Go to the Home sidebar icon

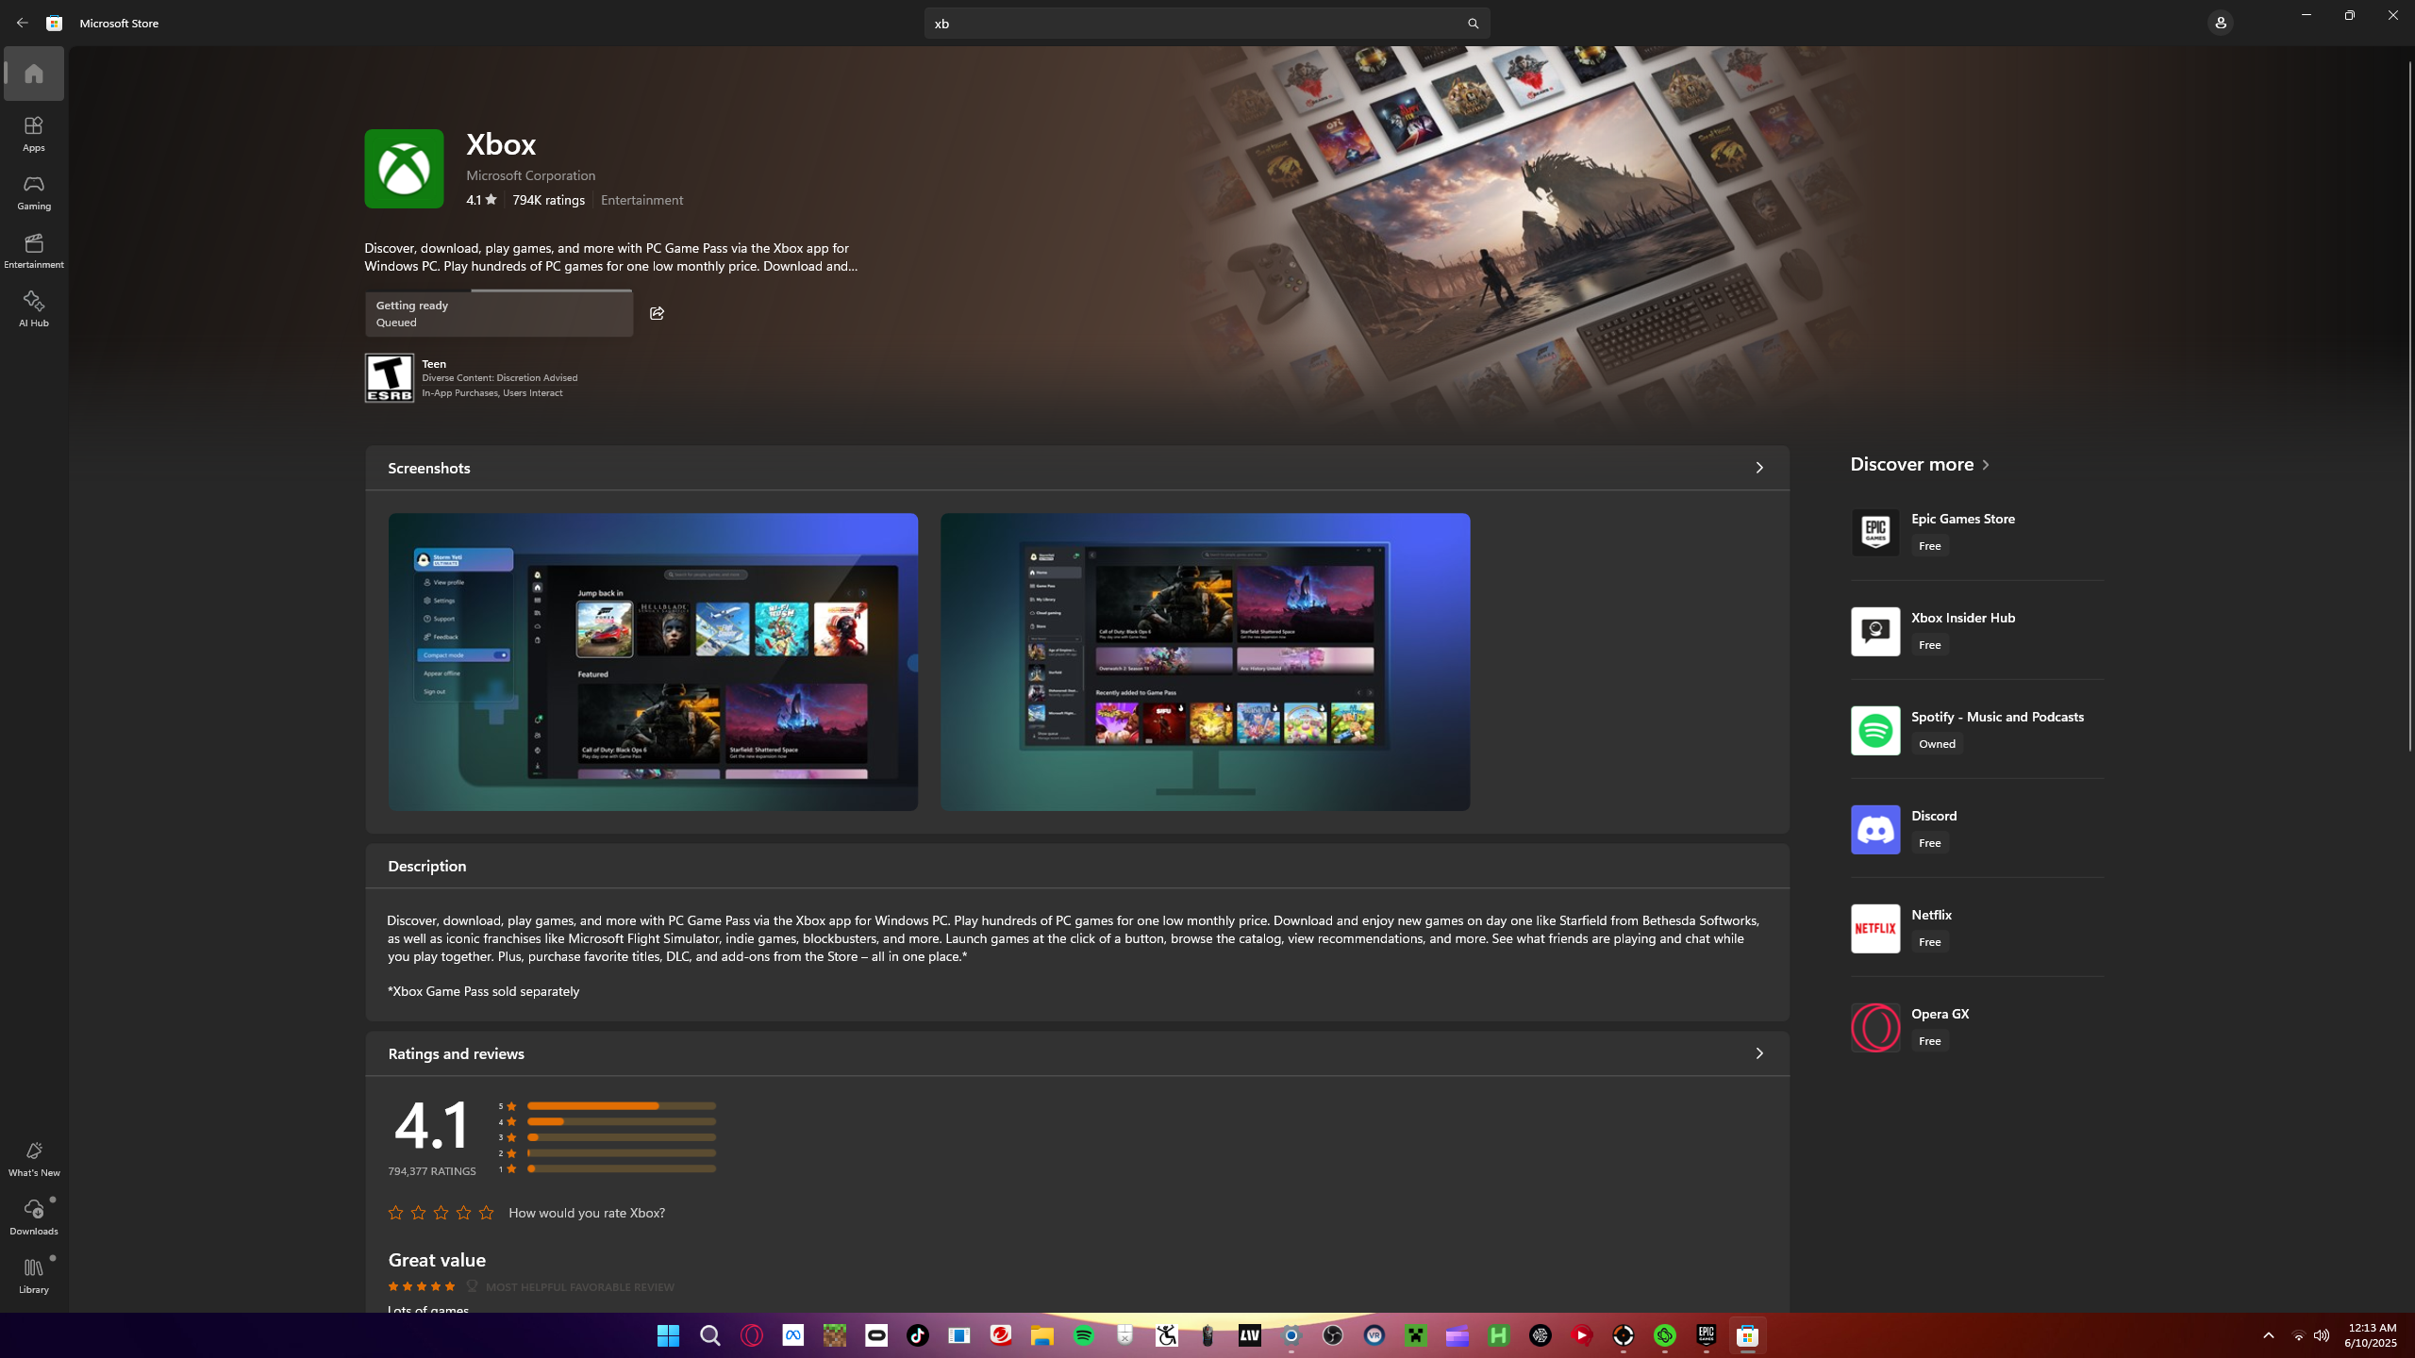point(34,74)
